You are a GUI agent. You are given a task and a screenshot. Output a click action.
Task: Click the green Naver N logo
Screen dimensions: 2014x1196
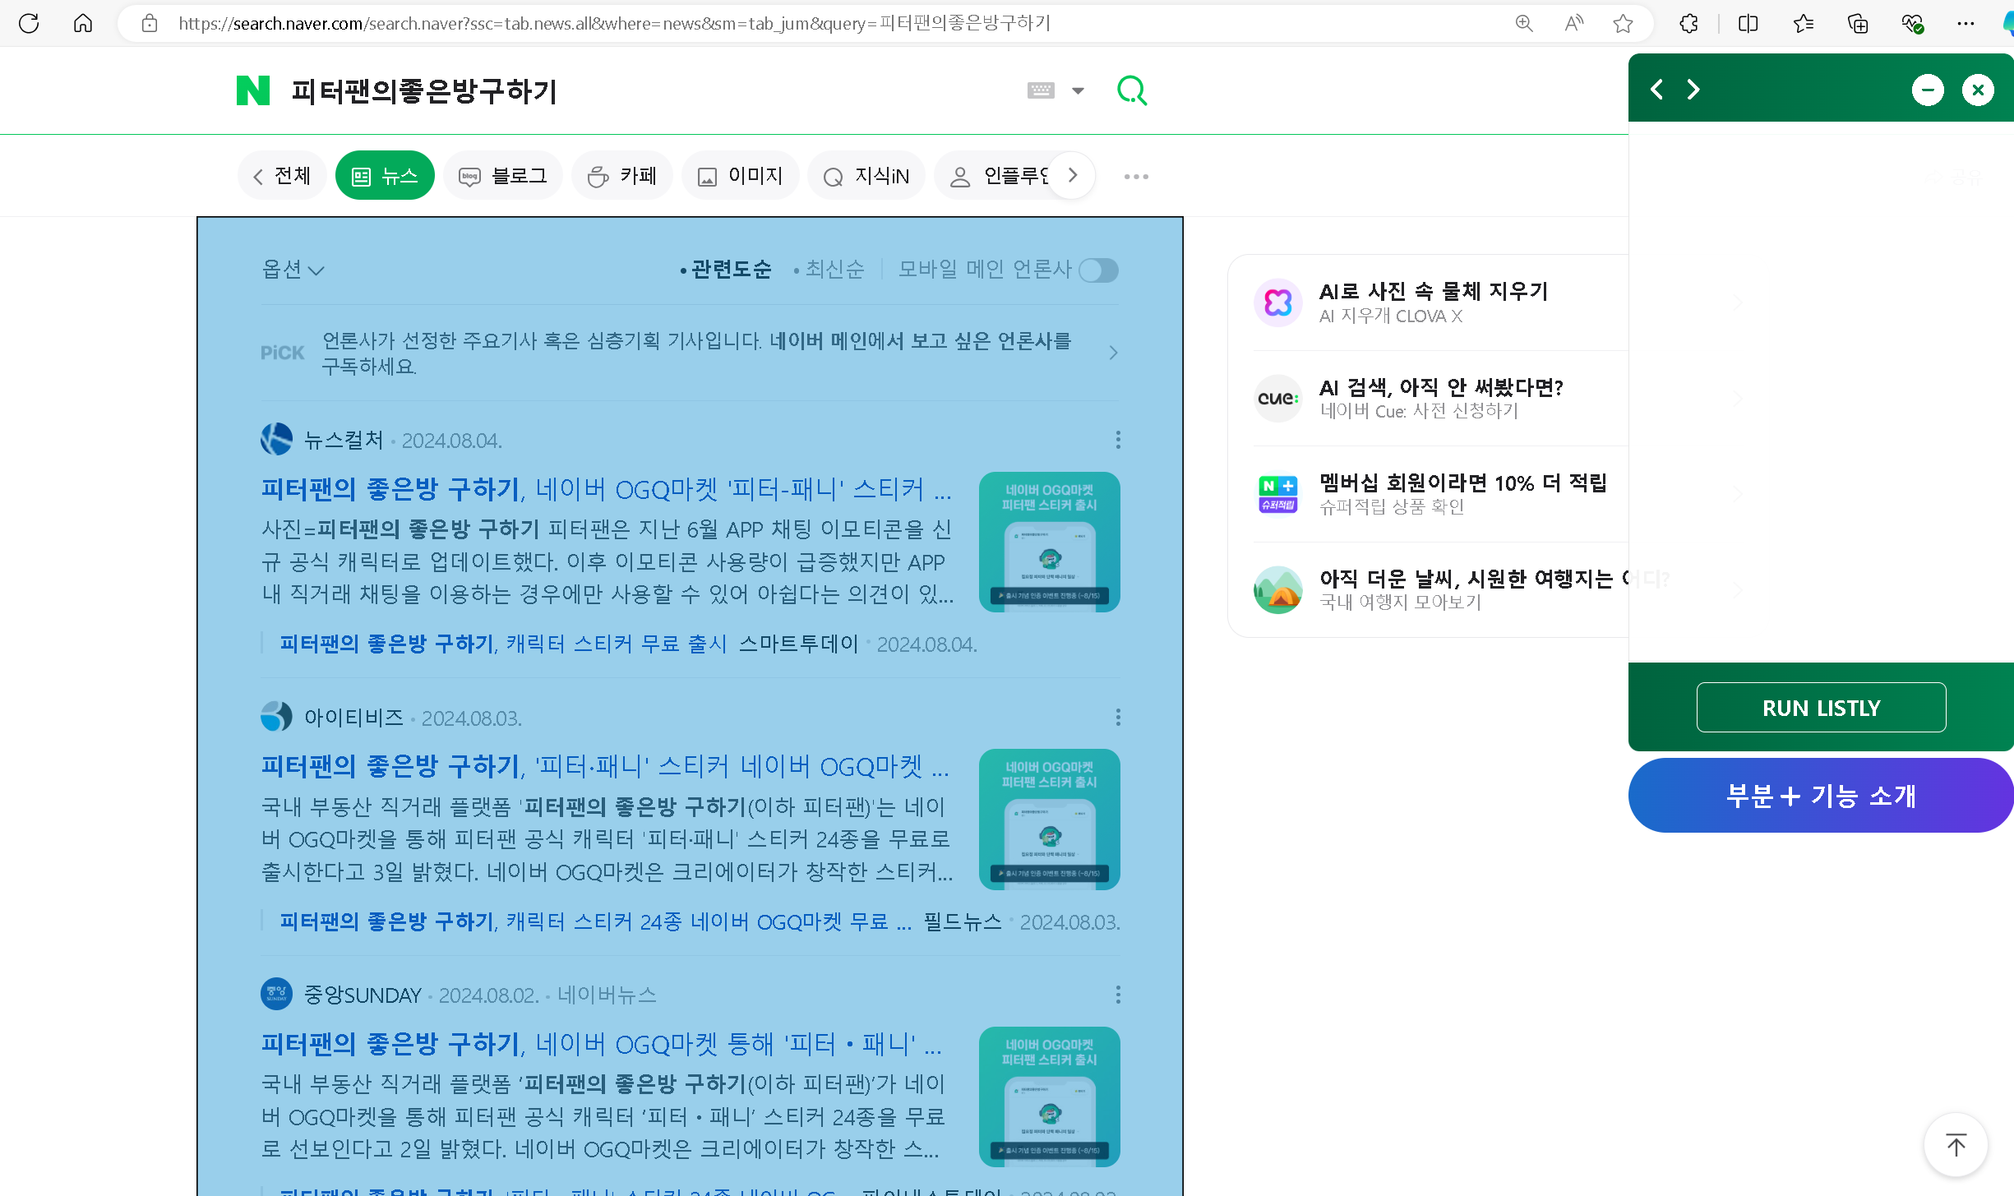pyautogui.click(x=253, y=90)
